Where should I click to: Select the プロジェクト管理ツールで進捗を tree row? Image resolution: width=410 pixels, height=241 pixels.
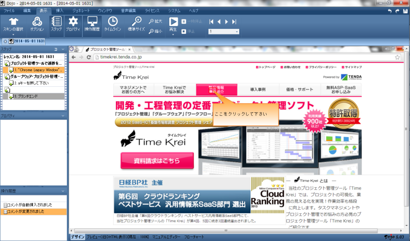(x=33, y=63)
